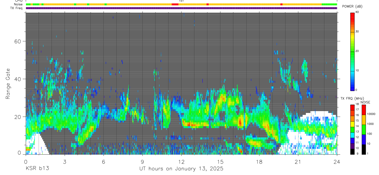Click the purple TX Freq strip
This screenshot has height=175, width=379.
point(181,8)
